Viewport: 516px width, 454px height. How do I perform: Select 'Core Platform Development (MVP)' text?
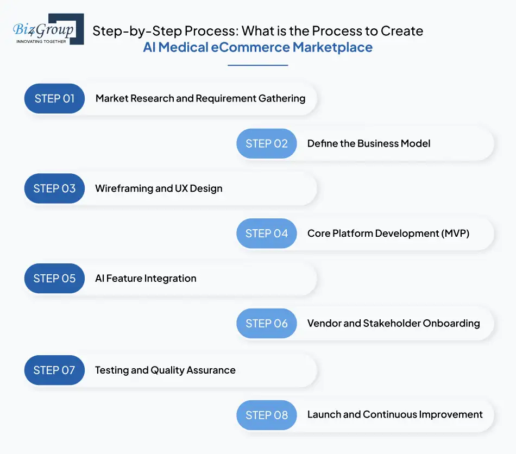click(x=388, y=234)
